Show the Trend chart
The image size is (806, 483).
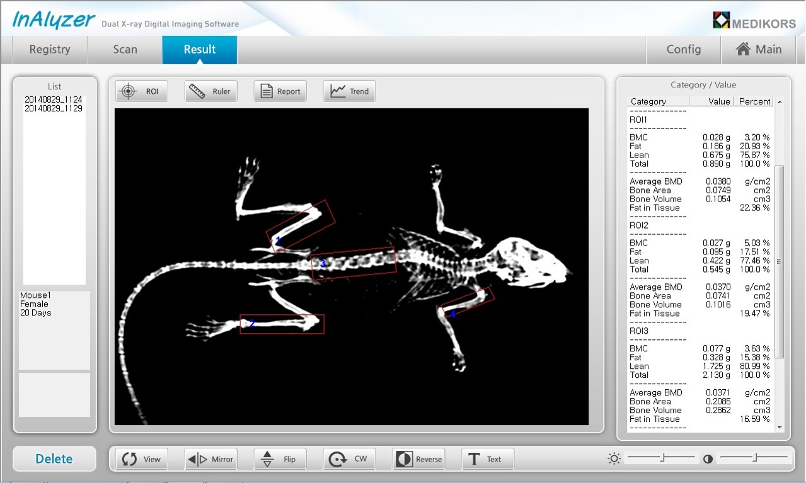pyautogui.click(x=349, y=91)
